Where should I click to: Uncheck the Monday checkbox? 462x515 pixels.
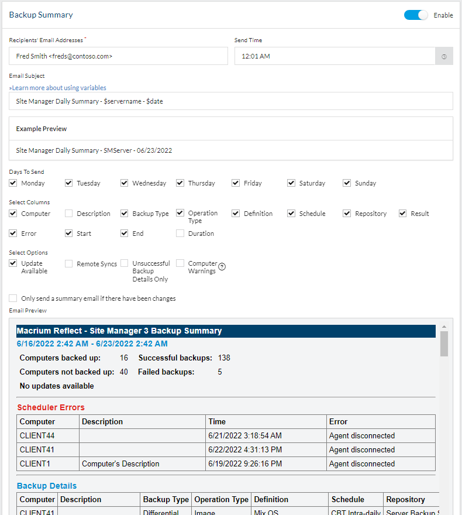(13, 183)
